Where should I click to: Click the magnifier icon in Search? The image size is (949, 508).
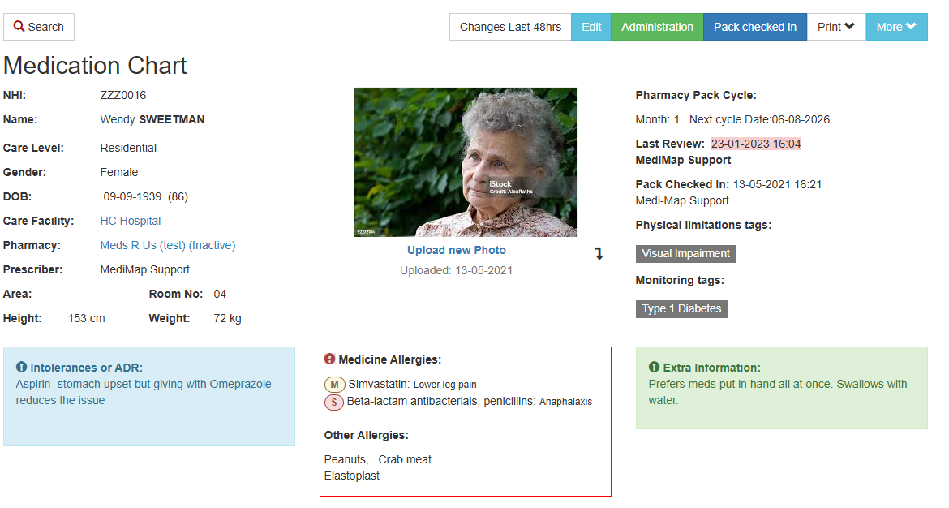pos(19,26)
